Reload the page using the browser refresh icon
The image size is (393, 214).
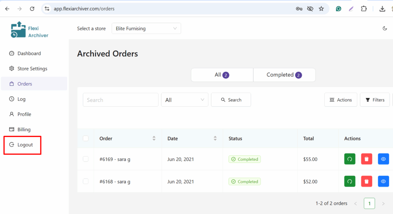32,8
